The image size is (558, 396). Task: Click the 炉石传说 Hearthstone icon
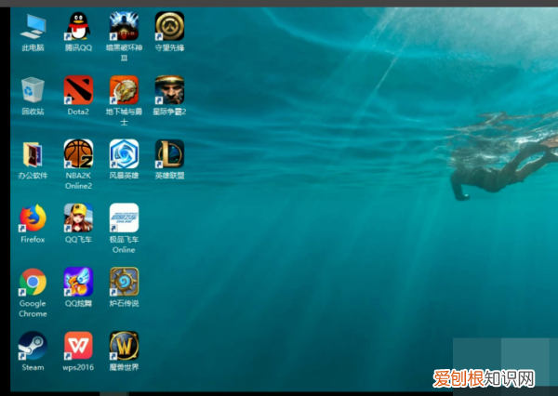click(124, 282)
